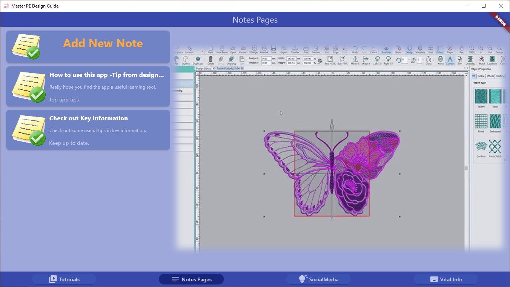This screenshot has width=510, height=287.
Task: Click the Zoom In icon
Action: [x=481, y=49]
